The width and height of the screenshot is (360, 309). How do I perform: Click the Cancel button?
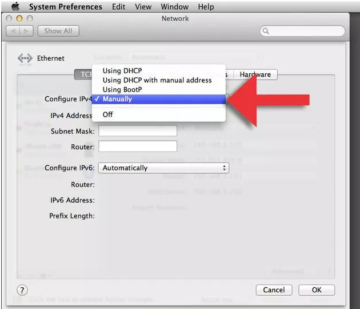click(274, 290)
